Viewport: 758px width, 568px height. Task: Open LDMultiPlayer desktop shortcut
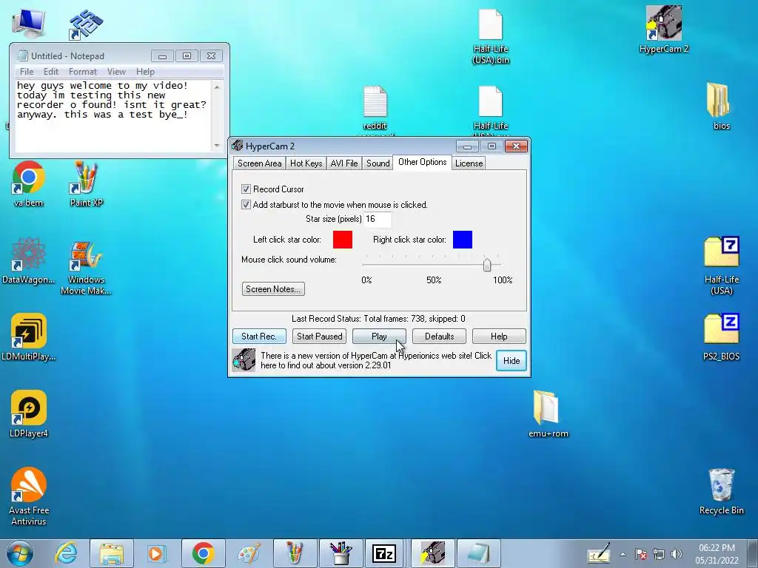[29, 337]
